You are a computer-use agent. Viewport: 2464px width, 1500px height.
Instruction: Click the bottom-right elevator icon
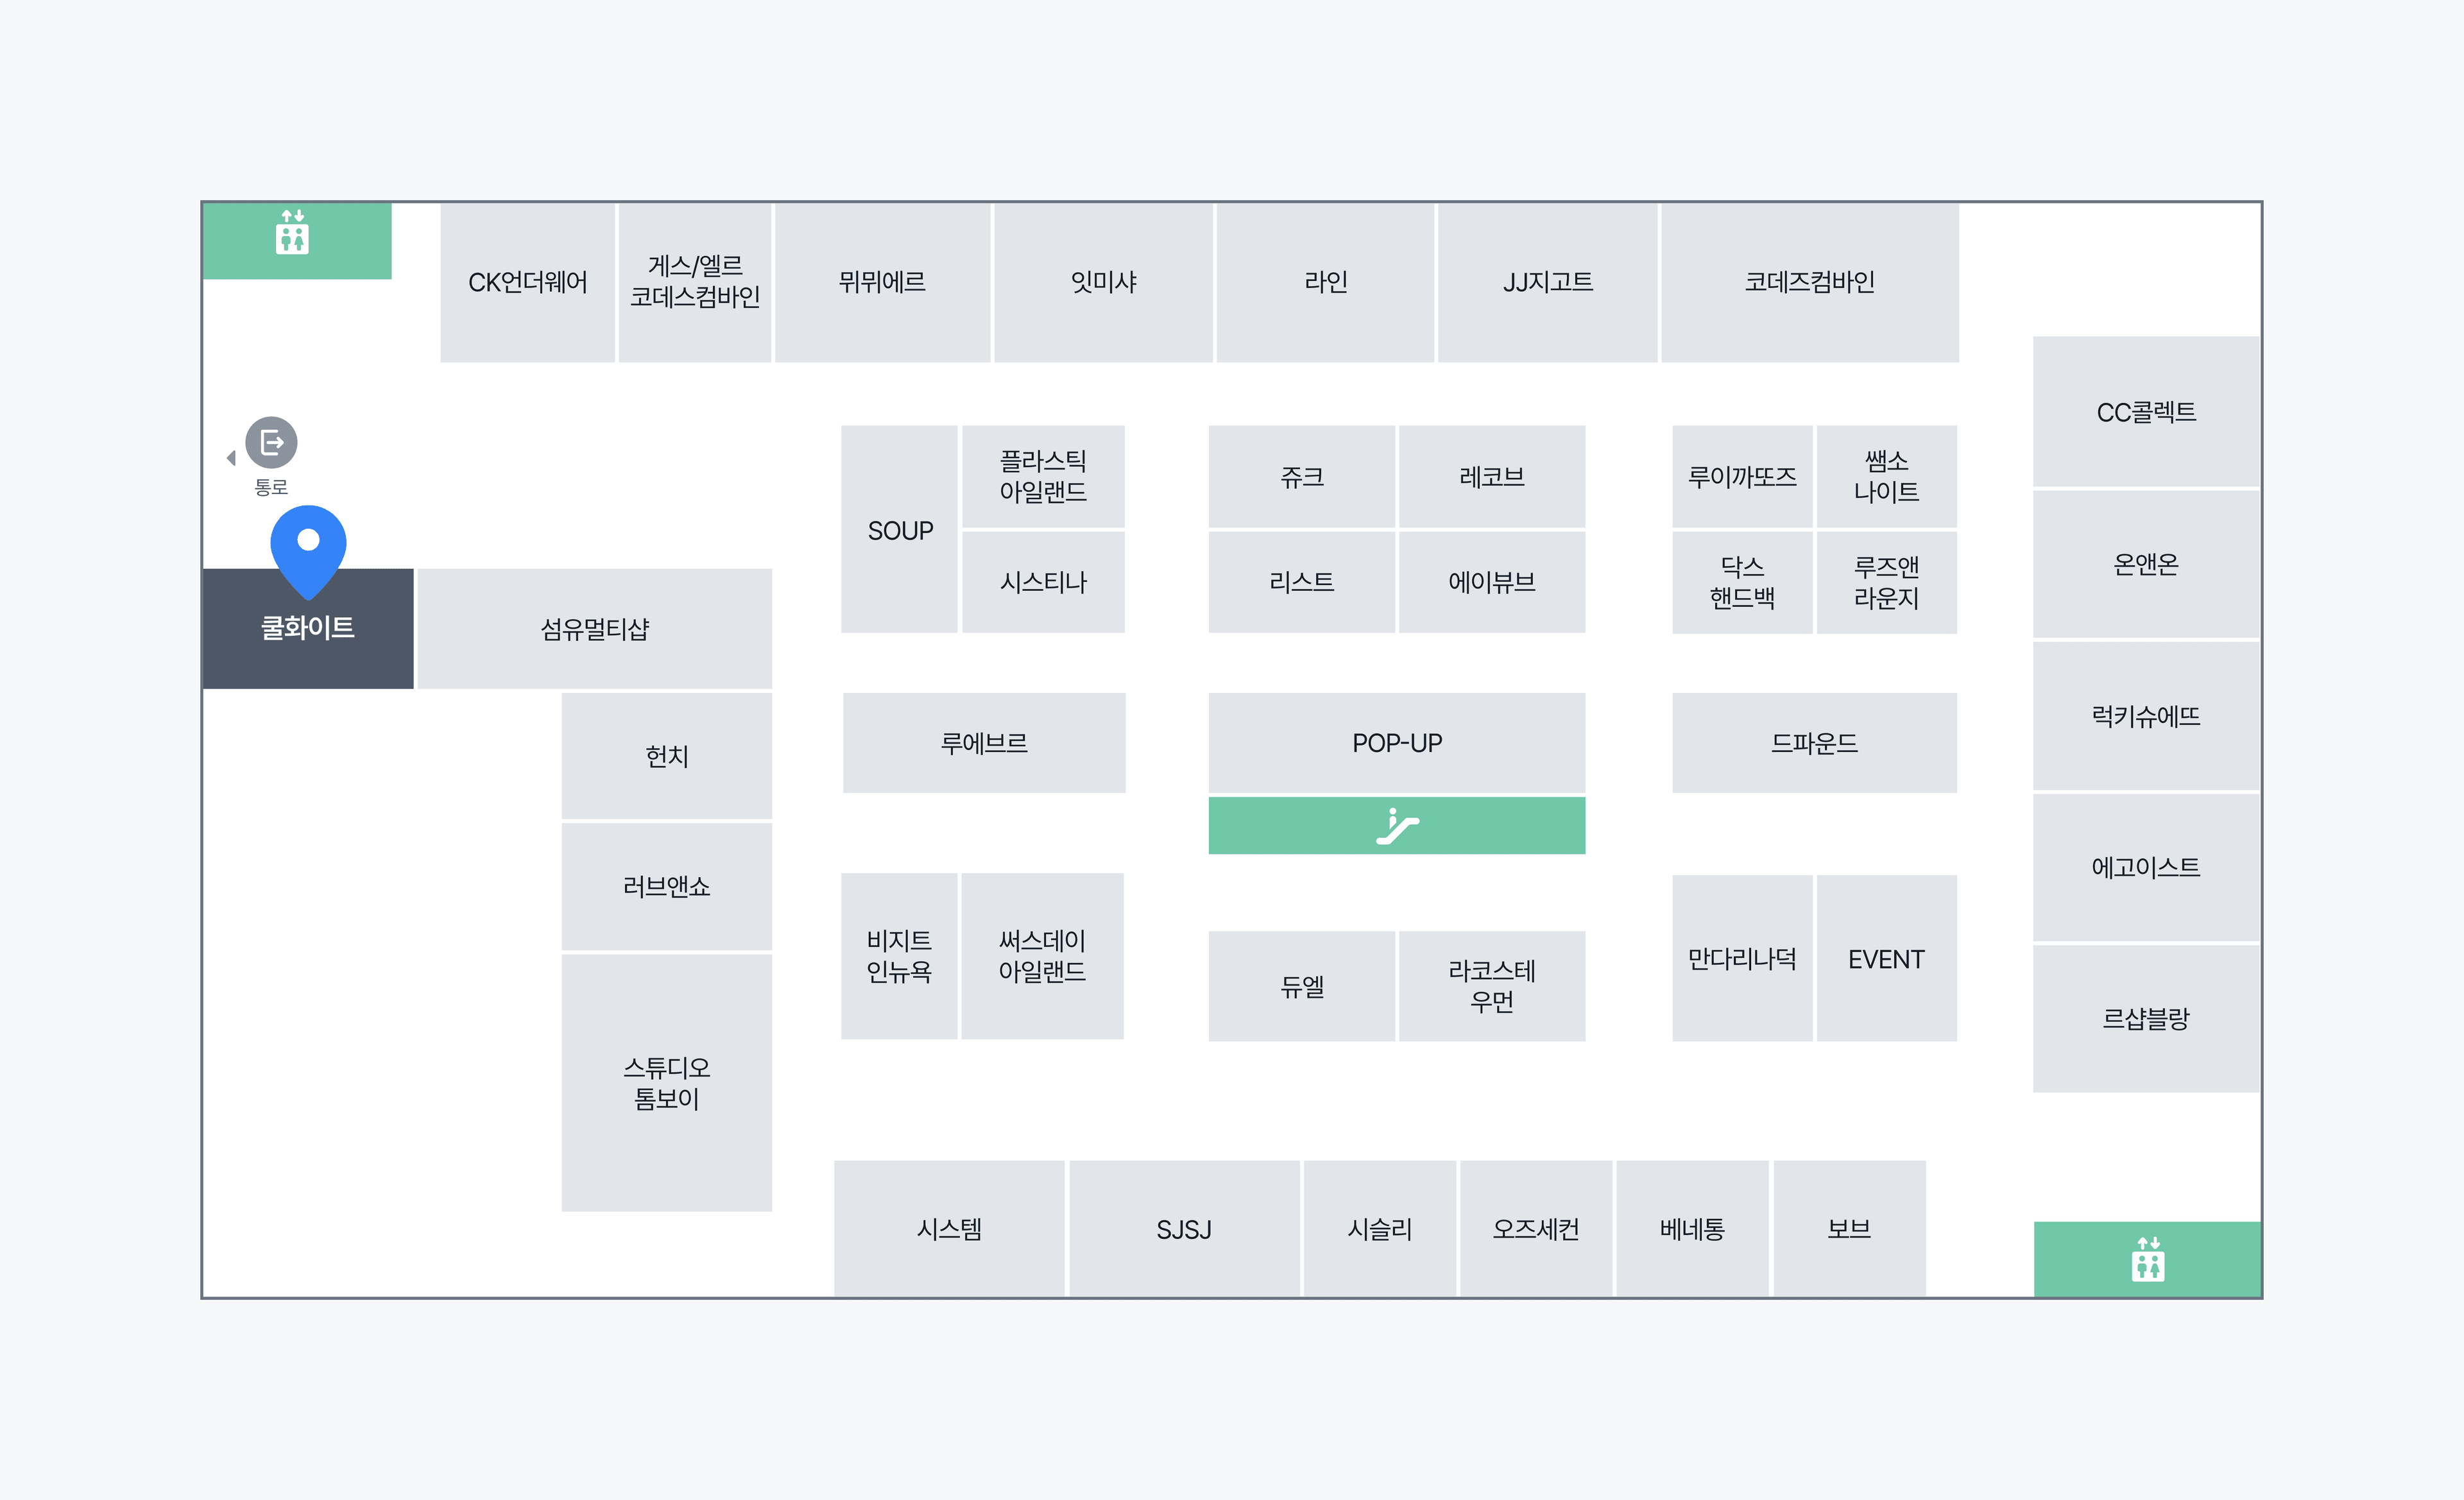click(2147, 1259)
